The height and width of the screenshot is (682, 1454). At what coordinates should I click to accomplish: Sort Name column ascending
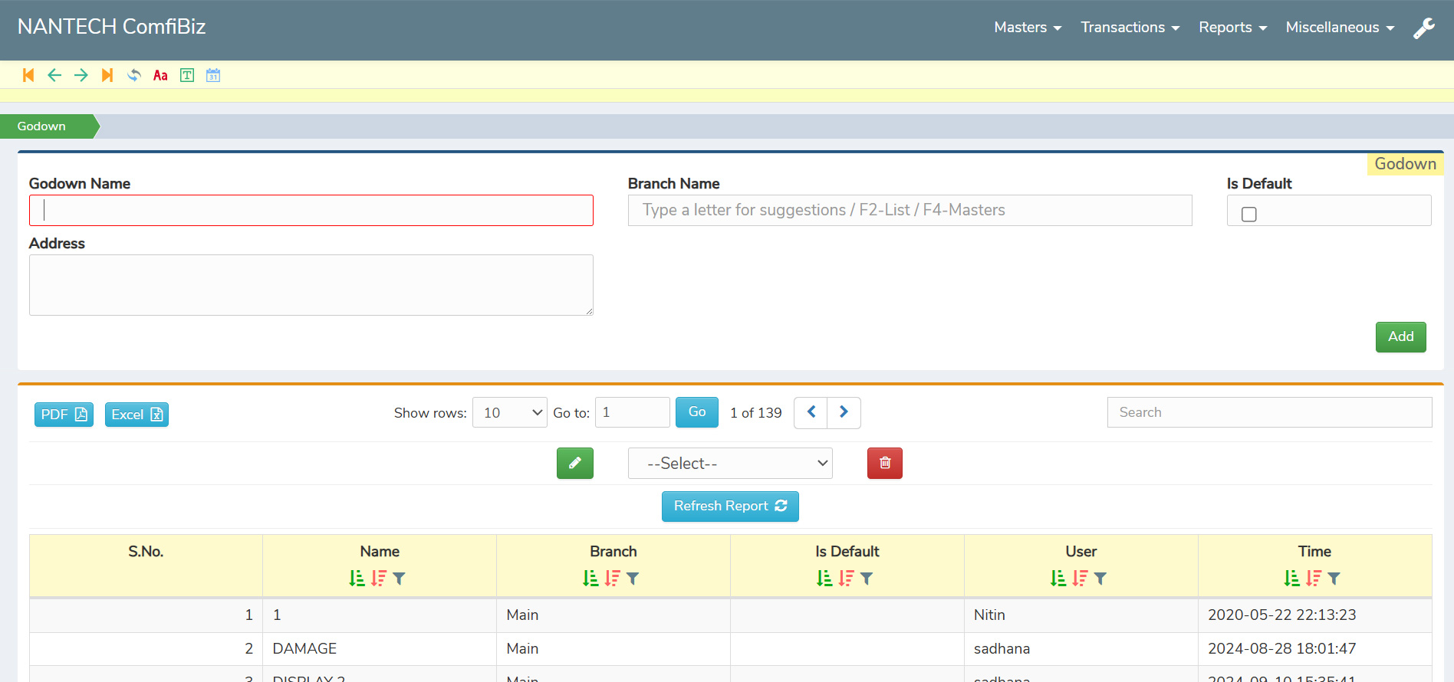pos(357,579)
